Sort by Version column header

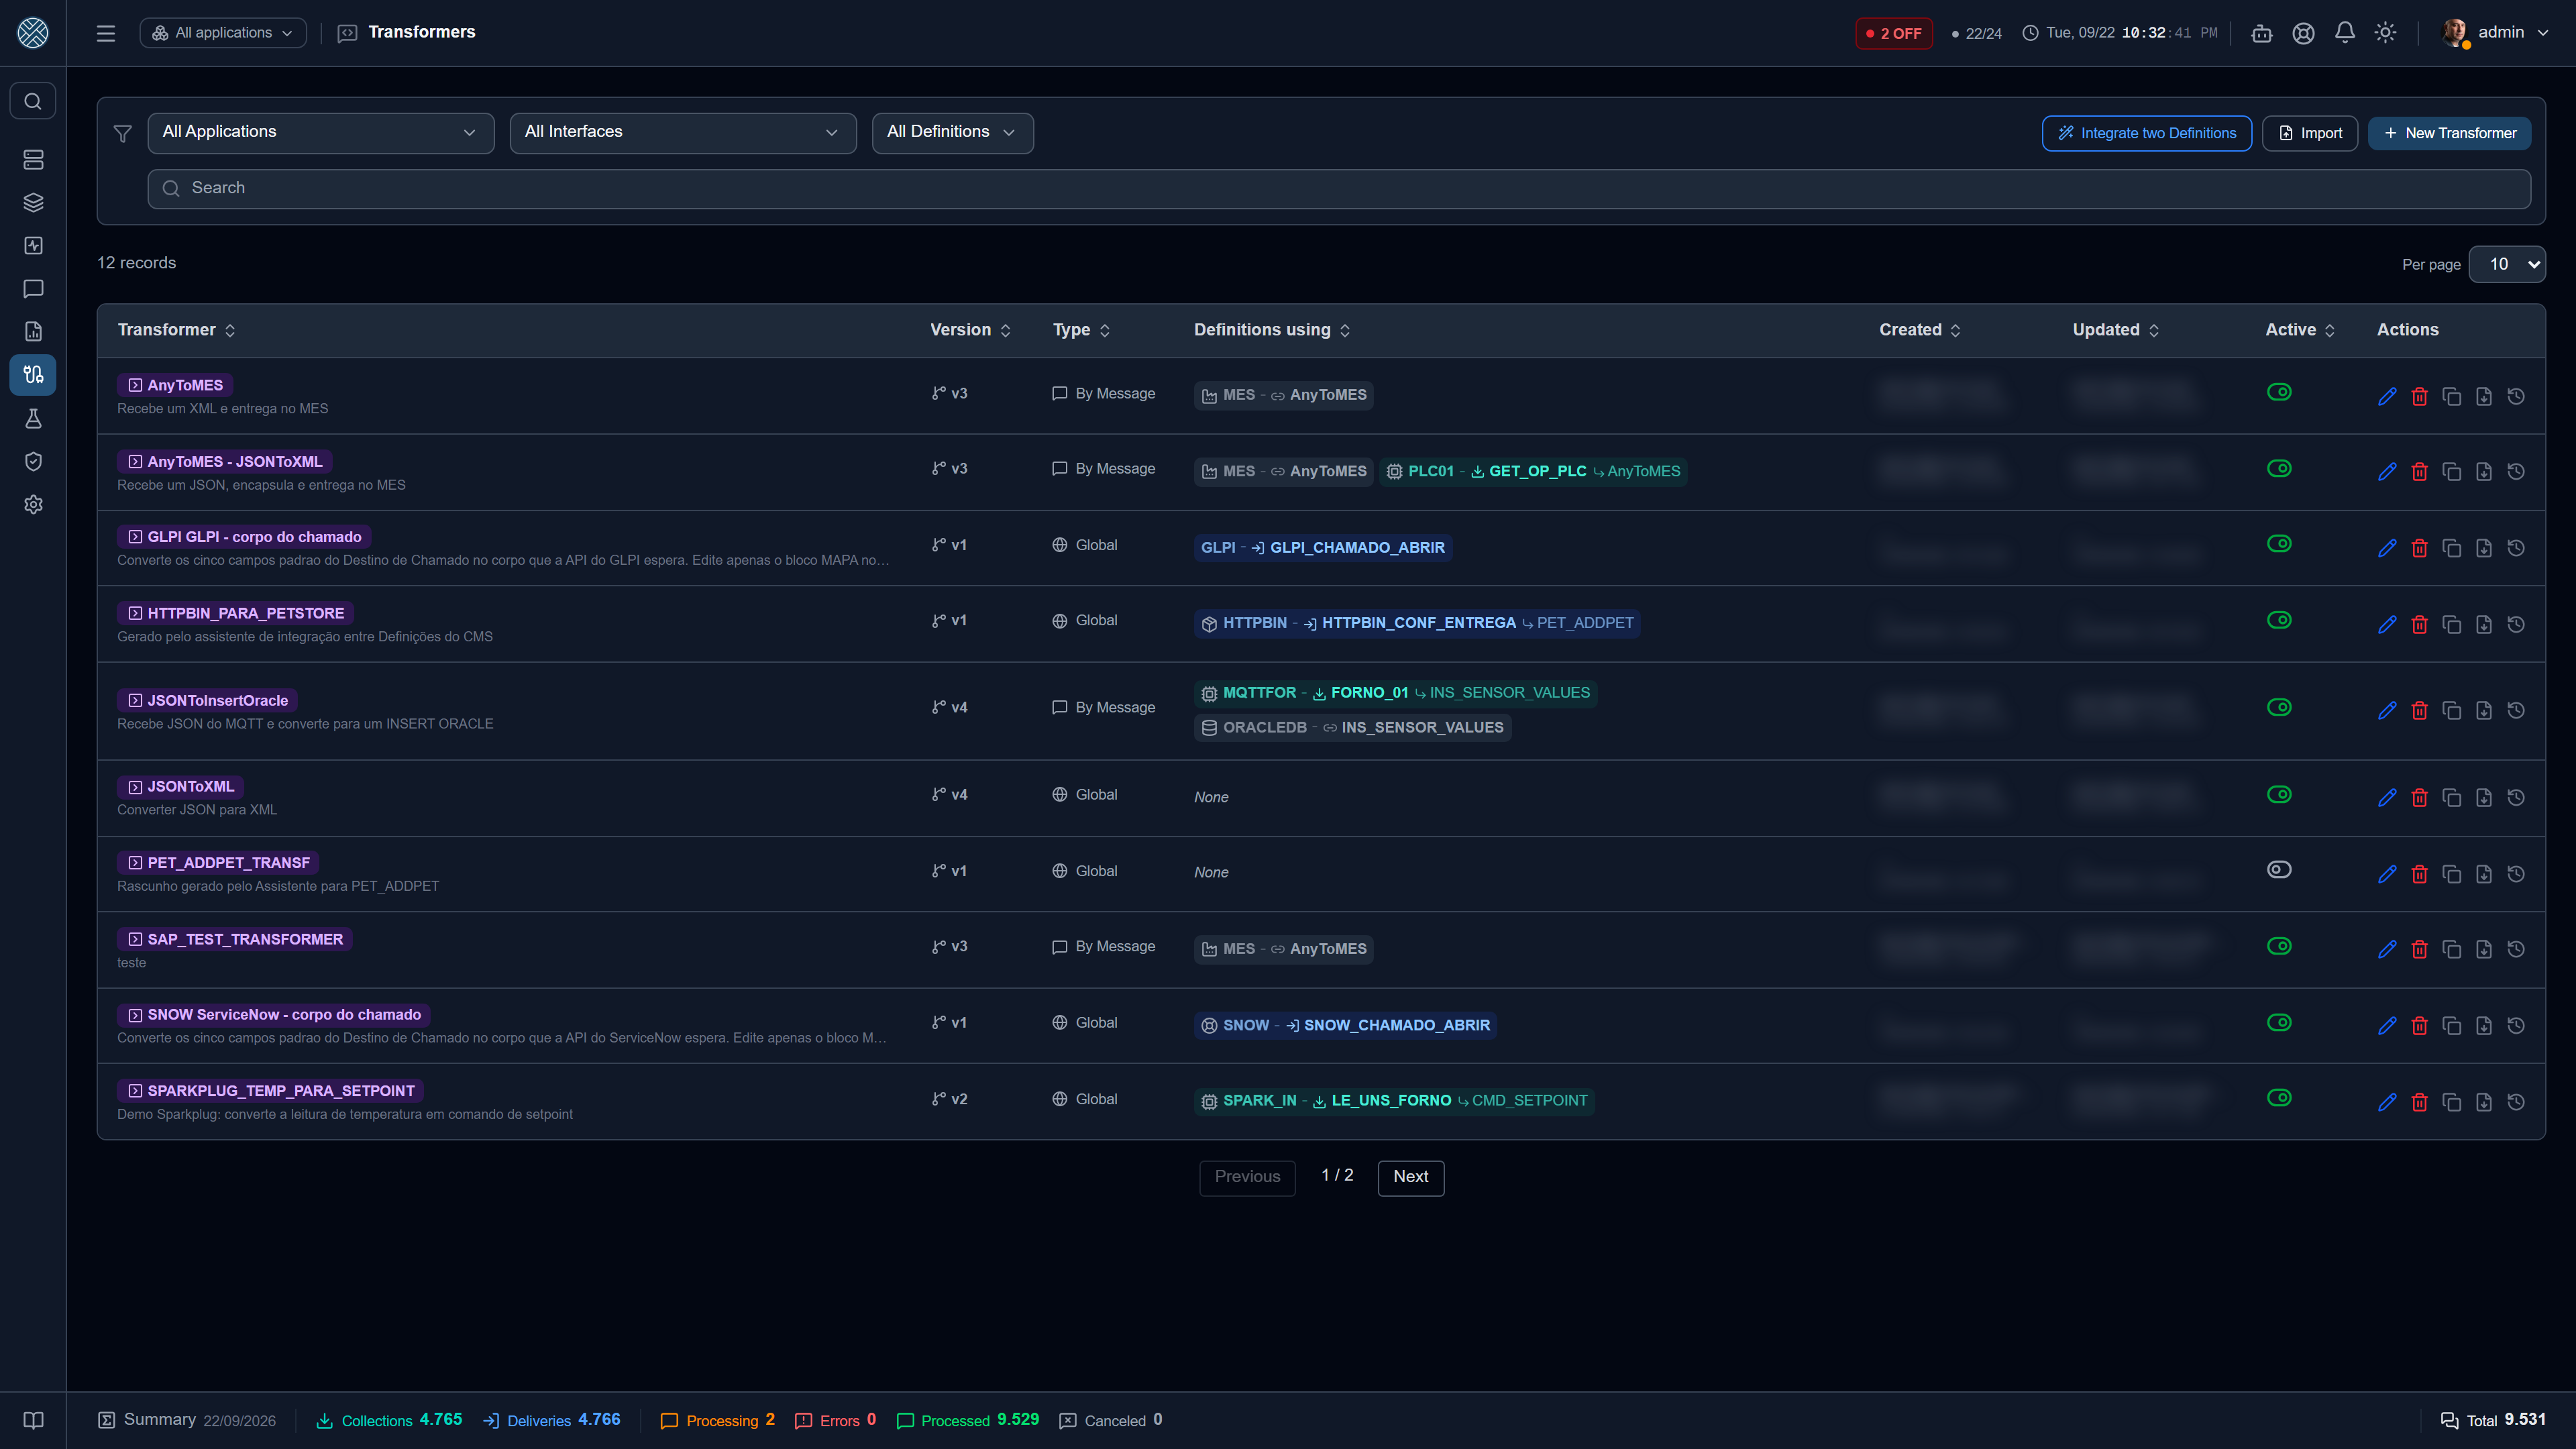(x=970, y=330)
